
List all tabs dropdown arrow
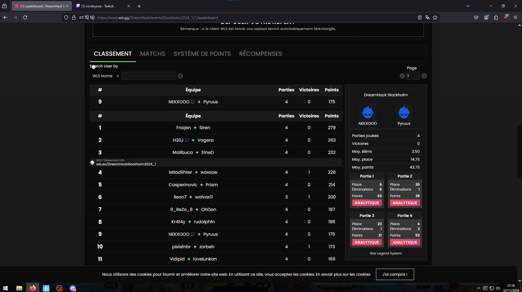pyautogui.click(x=468, y=6)
